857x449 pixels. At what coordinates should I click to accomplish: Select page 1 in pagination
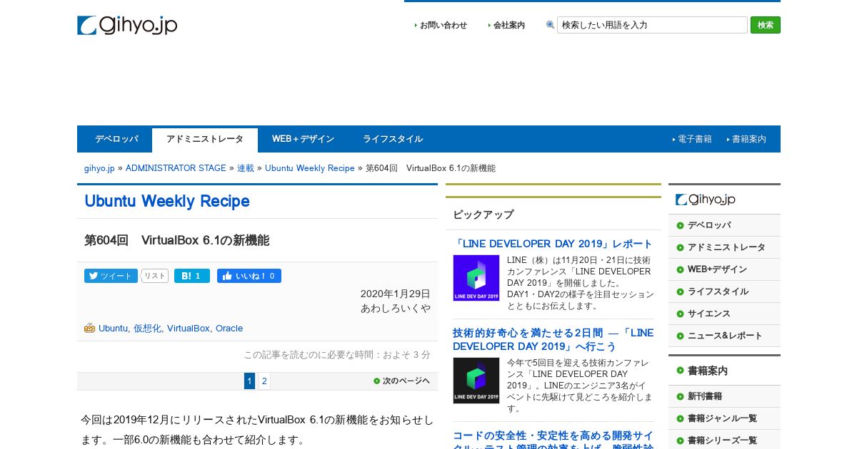249,381
